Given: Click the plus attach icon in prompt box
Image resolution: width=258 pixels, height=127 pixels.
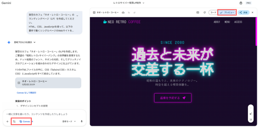Looking at the screenshot, I should [7, 121].
